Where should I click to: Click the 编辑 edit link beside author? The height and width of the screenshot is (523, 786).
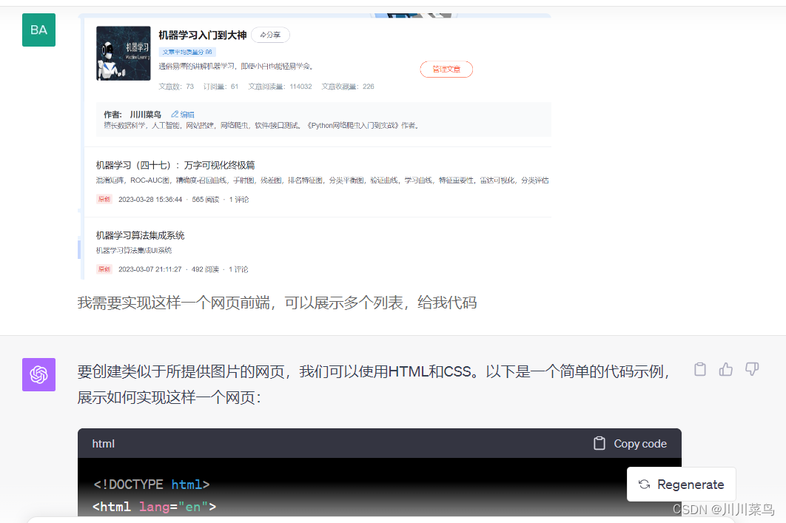pos(183,114)
